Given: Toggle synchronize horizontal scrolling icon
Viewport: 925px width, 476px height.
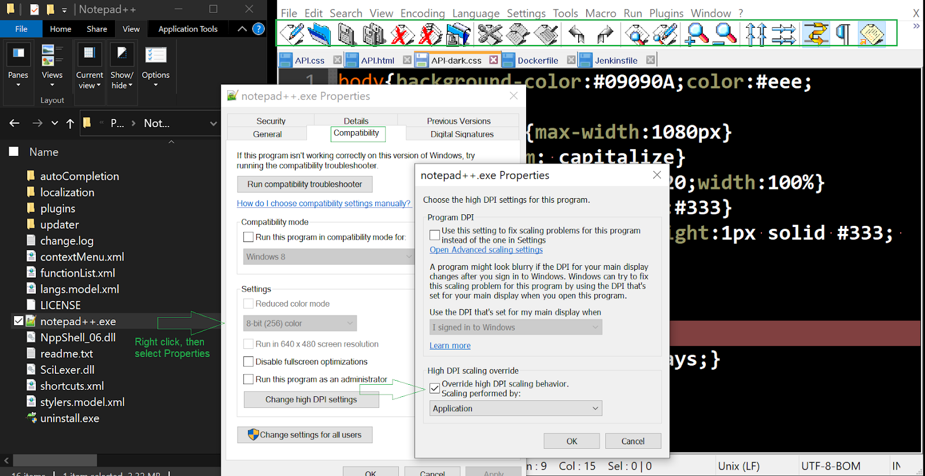Looking at the screenshot, I should coord(784,35).
